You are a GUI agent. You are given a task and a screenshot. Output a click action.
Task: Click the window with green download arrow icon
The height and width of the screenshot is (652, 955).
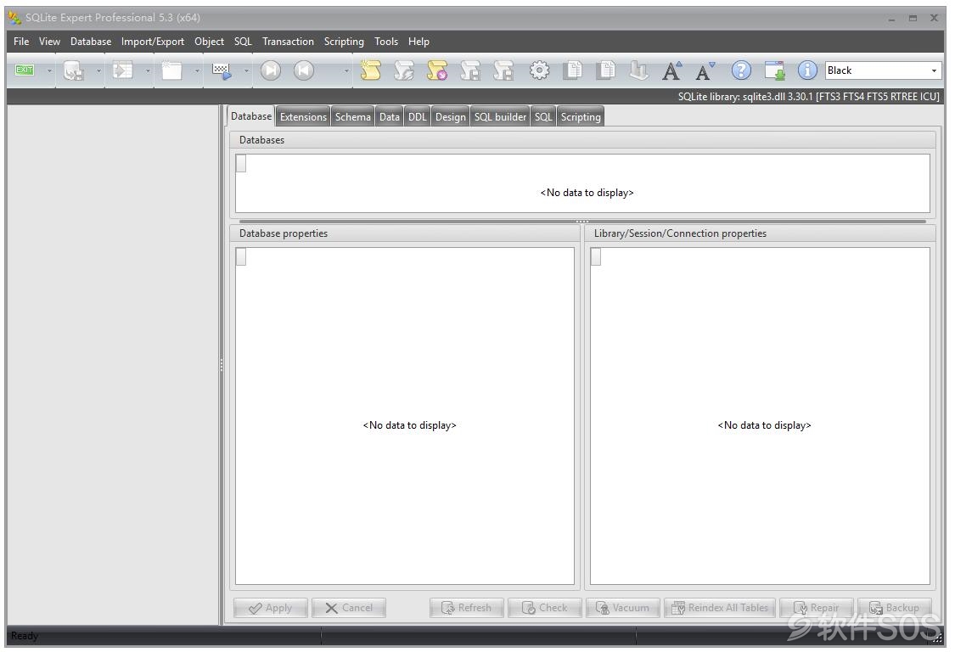pos(774,70)
